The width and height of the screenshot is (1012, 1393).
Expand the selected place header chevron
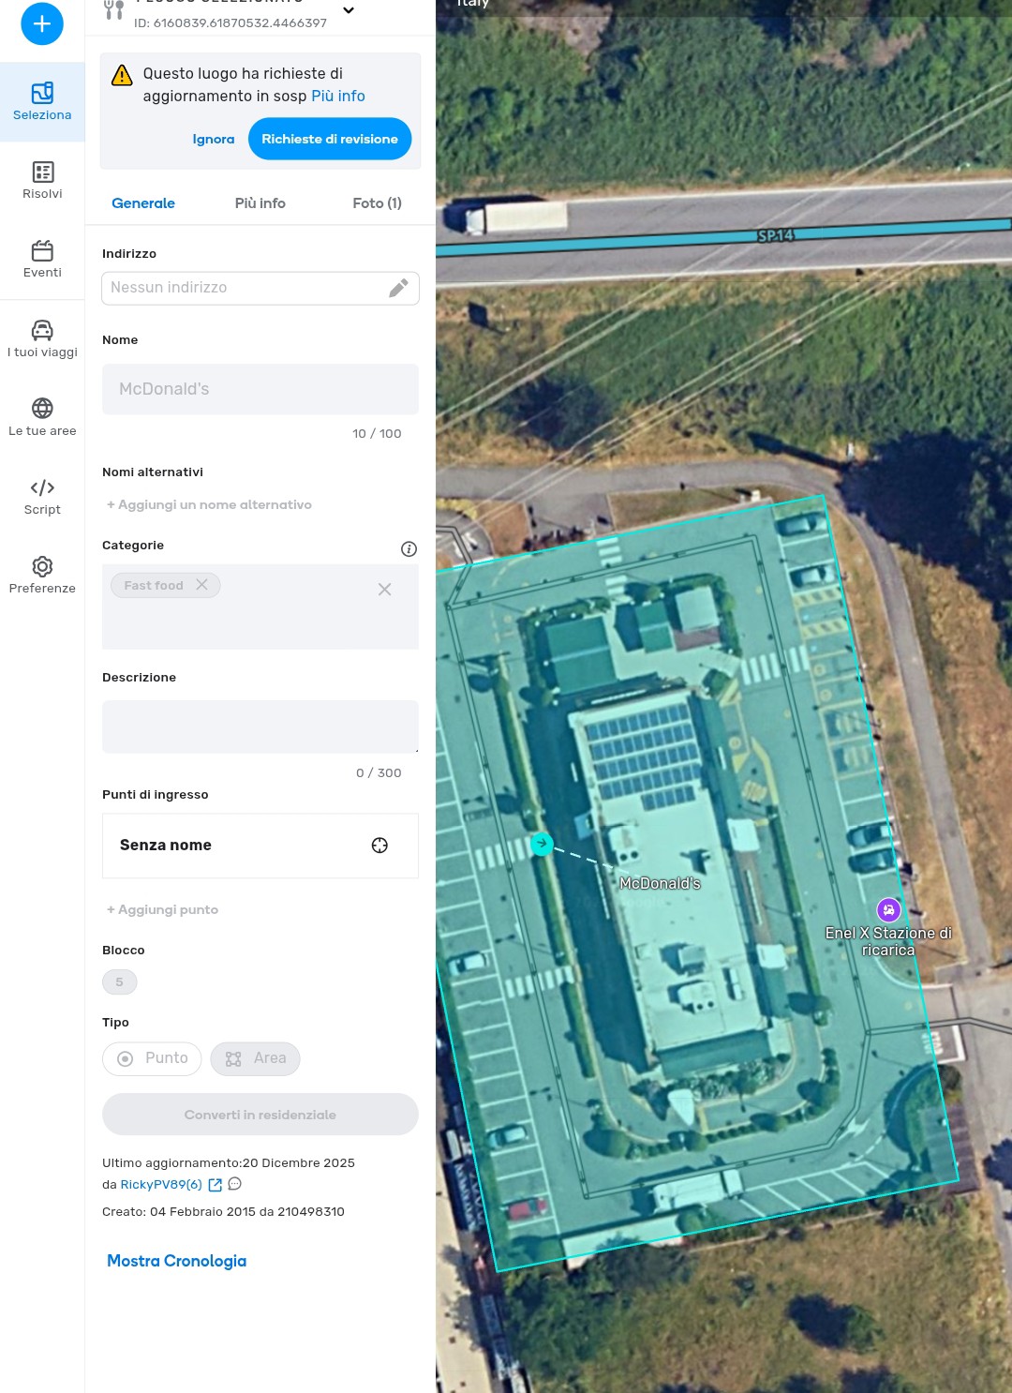(x=349, y=10)
